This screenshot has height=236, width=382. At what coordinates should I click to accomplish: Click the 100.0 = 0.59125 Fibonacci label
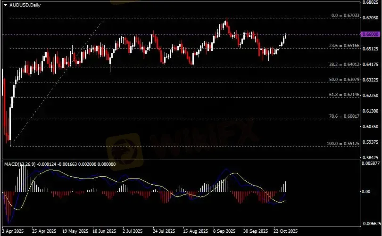click(x=344, y=144)
